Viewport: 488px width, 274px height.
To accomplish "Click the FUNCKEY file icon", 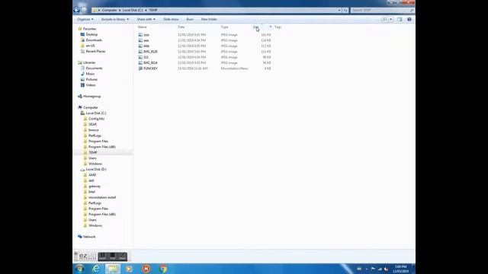I will point(140,68).
